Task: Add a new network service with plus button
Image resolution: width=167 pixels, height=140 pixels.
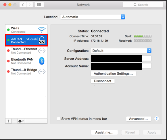Action: (x=8, y=121)
